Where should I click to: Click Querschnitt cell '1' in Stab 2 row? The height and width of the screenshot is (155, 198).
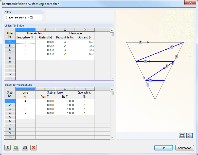(x=85, y=105)
